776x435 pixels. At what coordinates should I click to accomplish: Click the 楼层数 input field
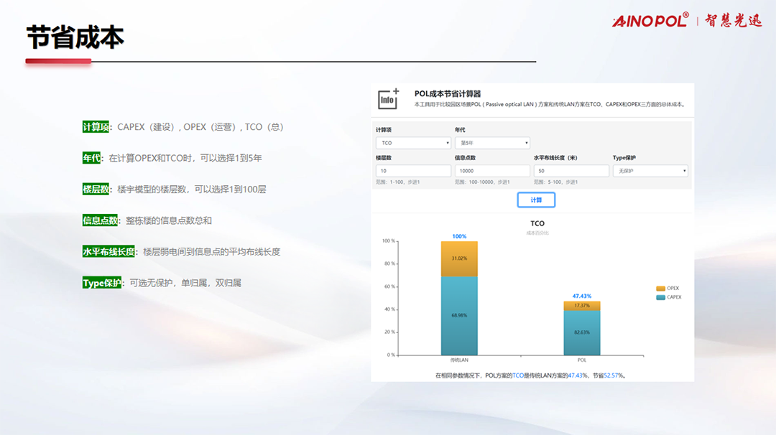[413, 171]
